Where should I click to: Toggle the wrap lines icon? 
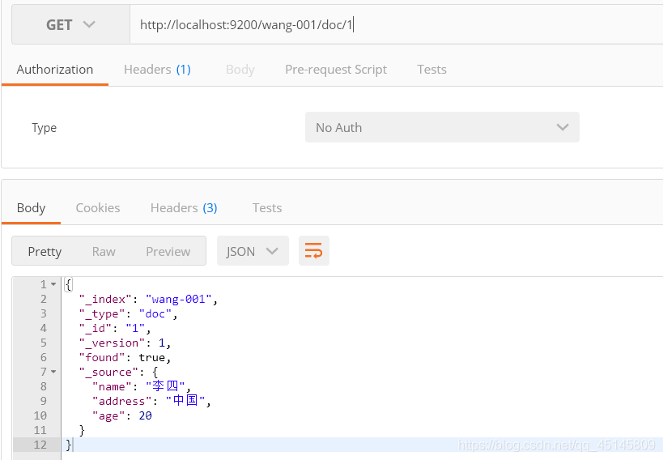click(313, 251)
